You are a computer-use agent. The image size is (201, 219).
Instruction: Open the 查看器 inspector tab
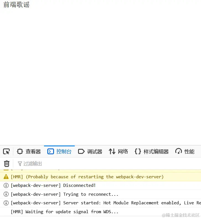(x=29, y=151)
